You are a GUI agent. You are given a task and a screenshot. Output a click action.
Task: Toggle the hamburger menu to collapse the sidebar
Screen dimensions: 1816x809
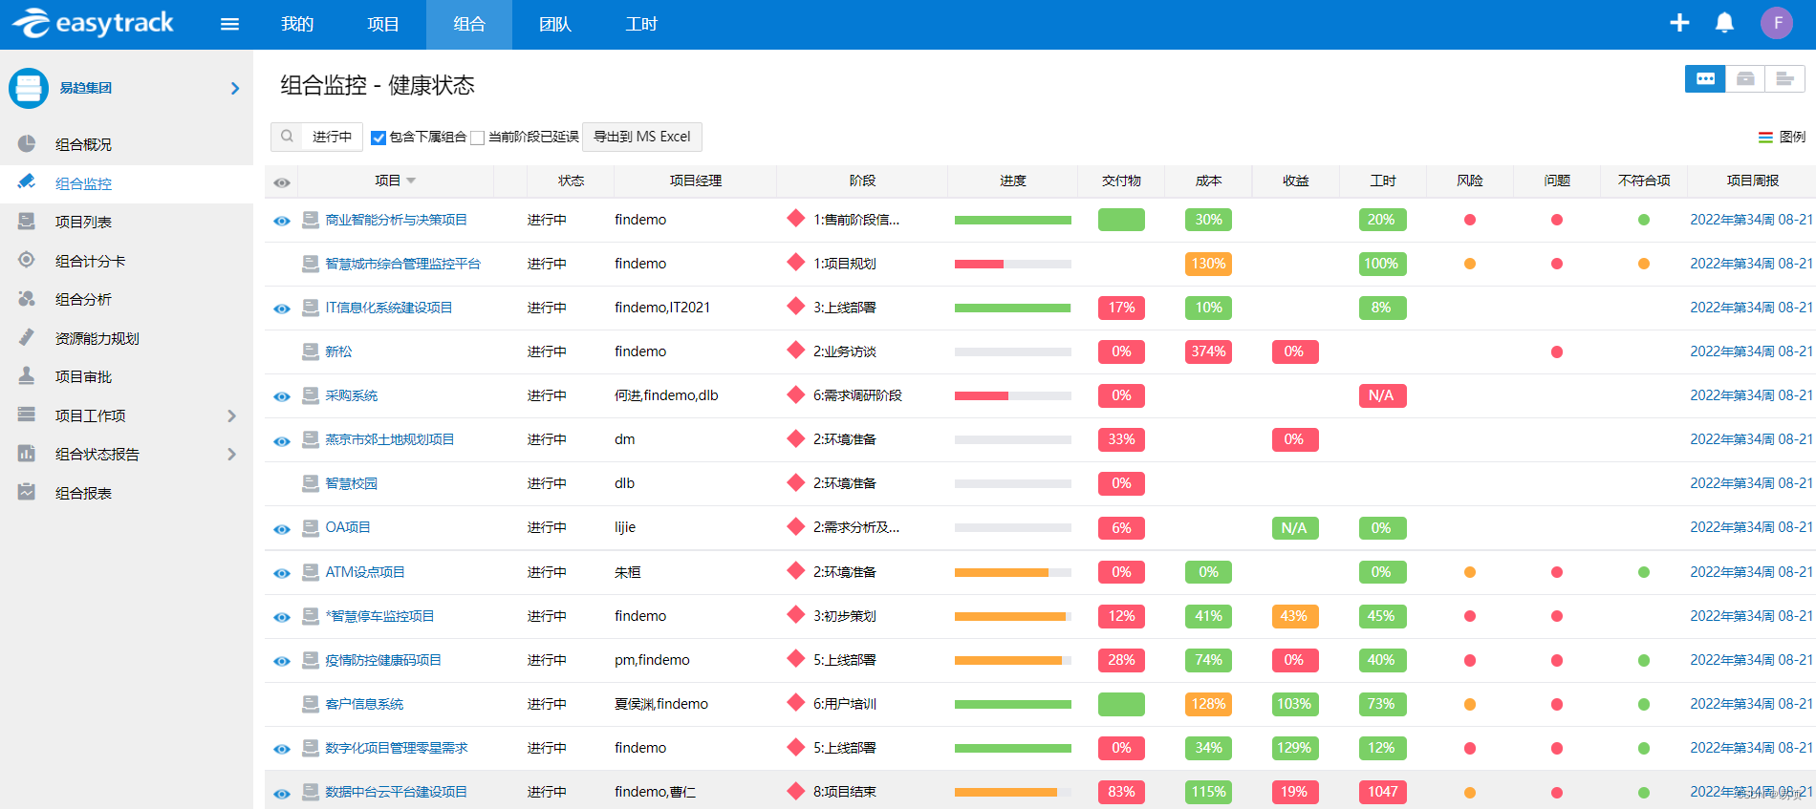tap(229, 24)
